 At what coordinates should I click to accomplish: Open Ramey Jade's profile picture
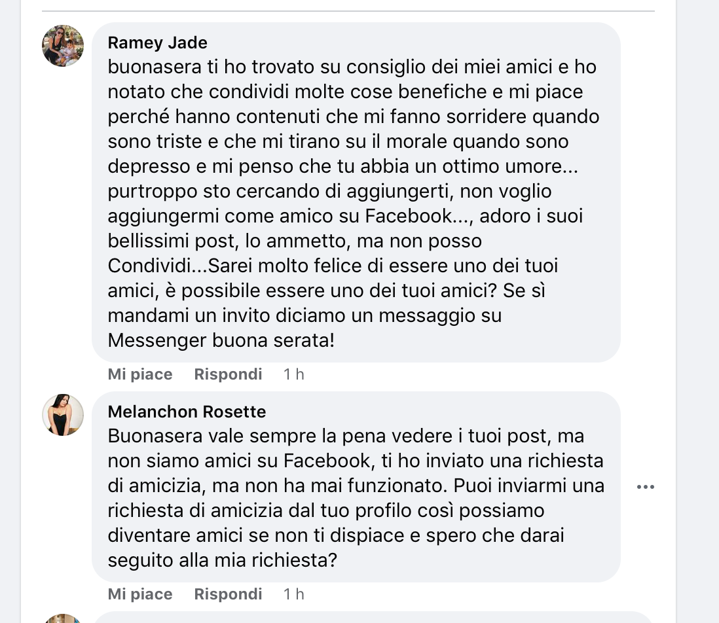[x=63, y=46]
